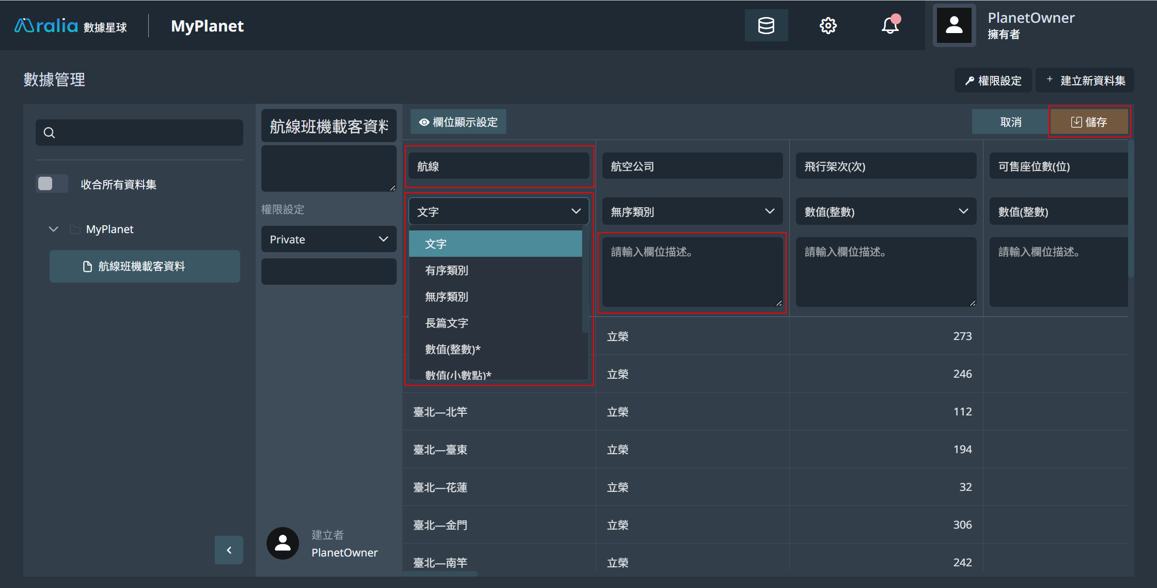Viewport: 1157px width, 588px height.
Task: Click the dataset name field 航線班機載客資料
Action: [x=329, y=126]
